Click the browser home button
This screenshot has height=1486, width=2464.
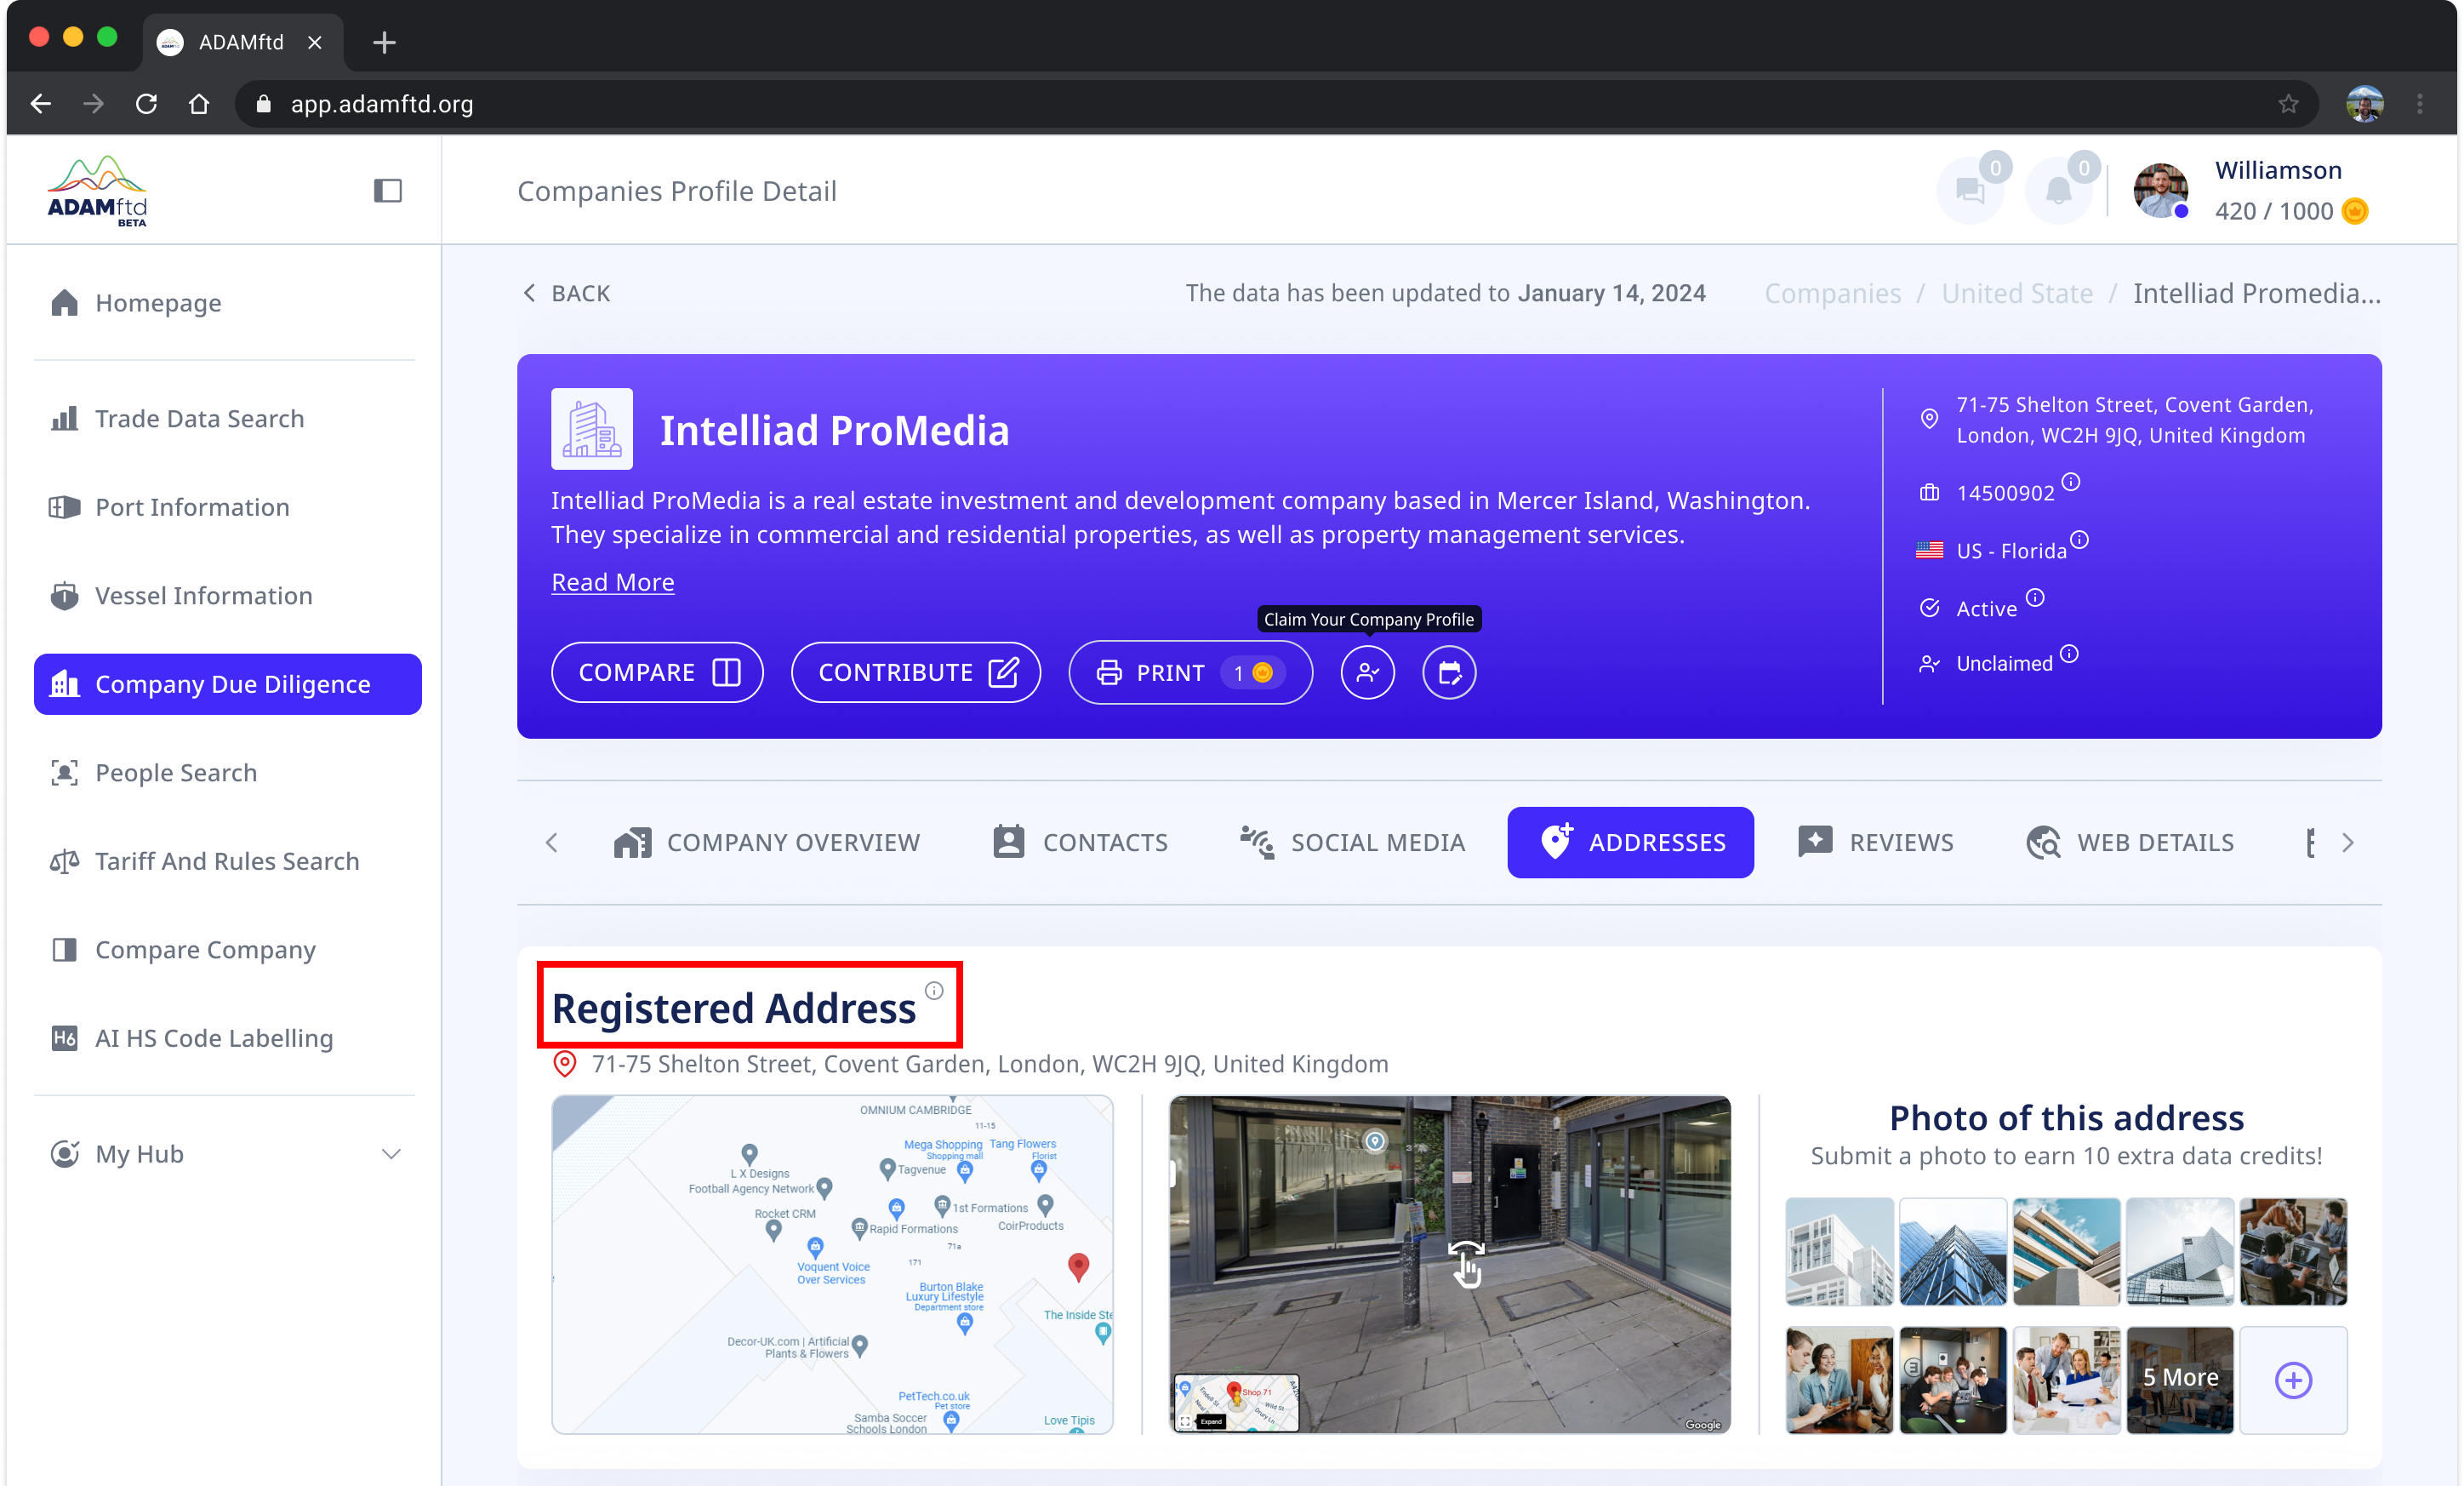tap(199, 103)
